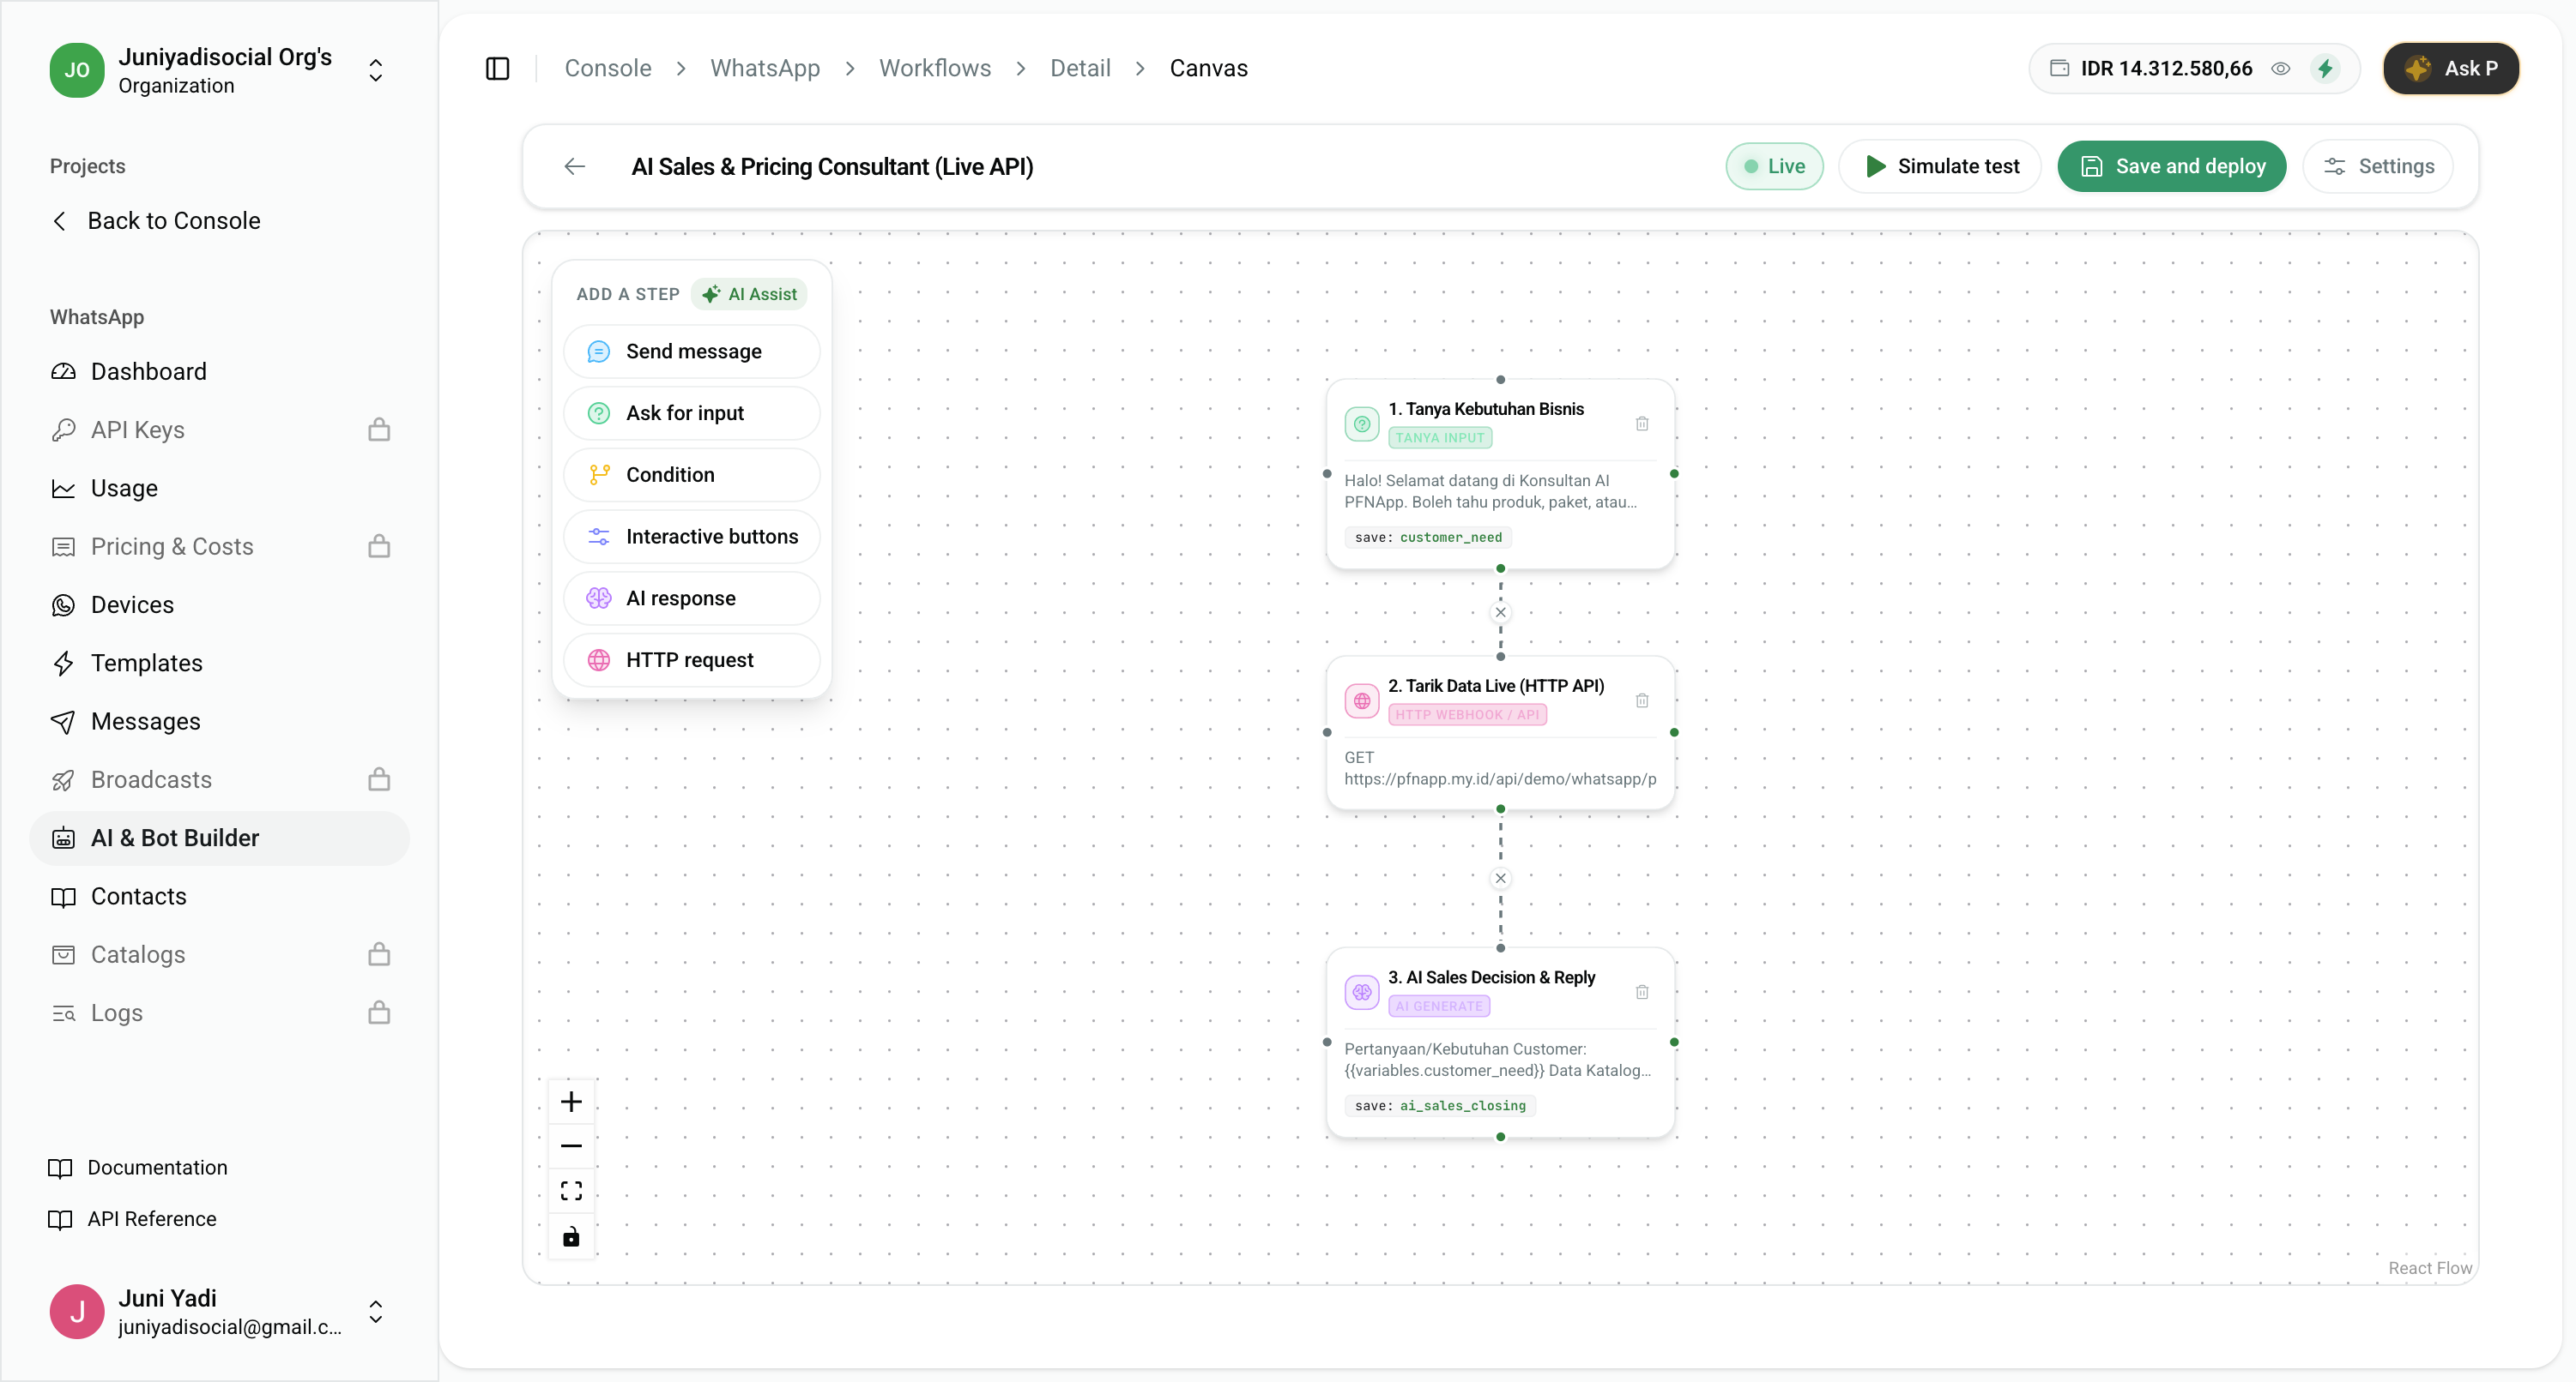2576x1382 pixels.
Task: Add a Send message step
Action: 692,352
